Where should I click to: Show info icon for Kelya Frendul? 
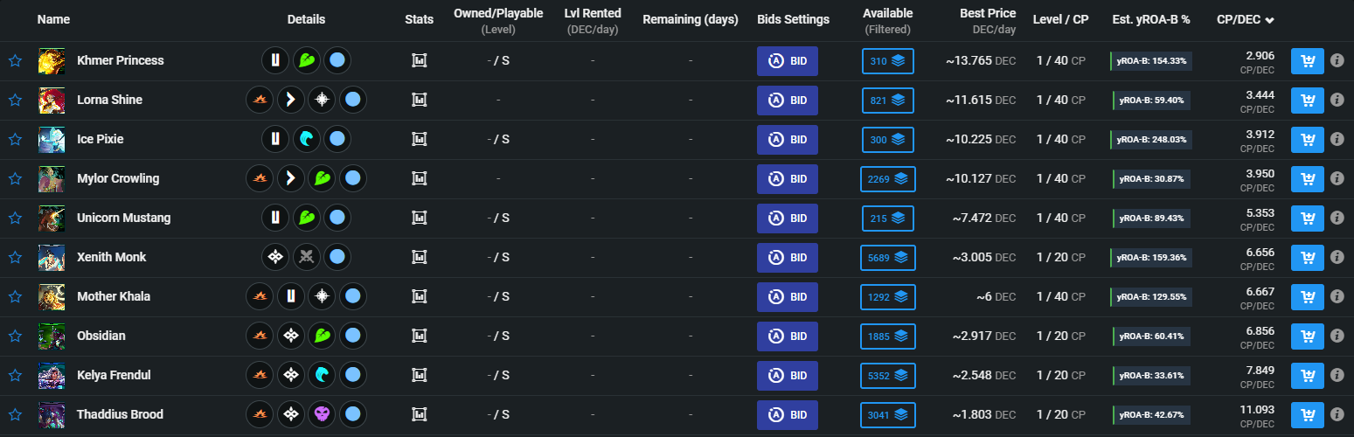pyautogui.click(x=1337, y=376)
